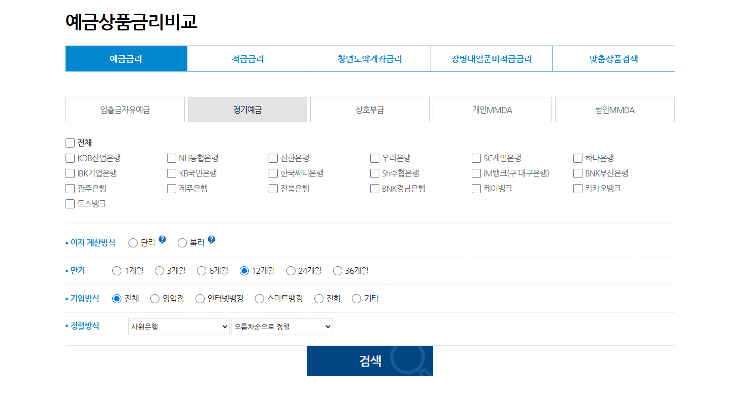The image size is (746, 394).
Task: Choose 인터넷뱅킹 join method radio
Action: (x=200, y=299)
